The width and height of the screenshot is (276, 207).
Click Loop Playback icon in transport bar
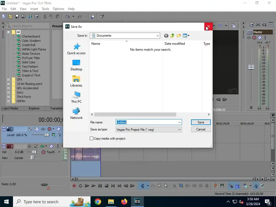[81, 186]
